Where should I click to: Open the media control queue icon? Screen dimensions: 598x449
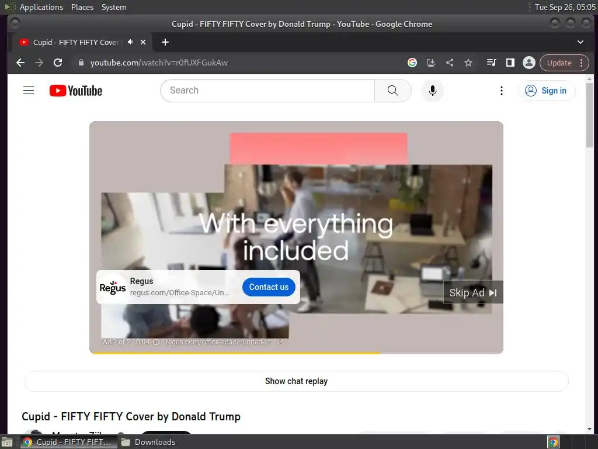pos(491,63)
